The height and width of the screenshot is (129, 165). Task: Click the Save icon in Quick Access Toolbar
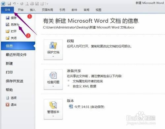tap(9, 4)
